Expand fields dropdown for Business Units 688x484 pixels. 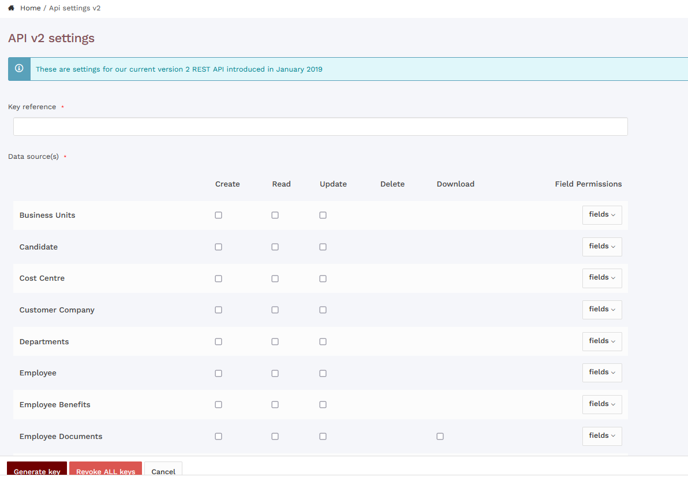click(602, 215)
